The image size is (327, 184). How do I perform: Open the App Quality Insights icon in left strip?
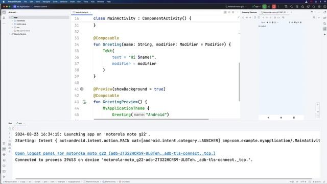(x=4, y=154)
